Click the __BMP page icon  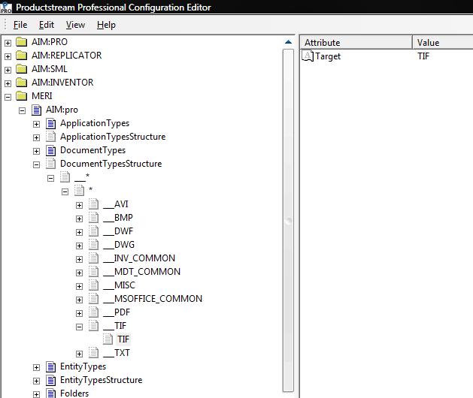tap(93, 218)
